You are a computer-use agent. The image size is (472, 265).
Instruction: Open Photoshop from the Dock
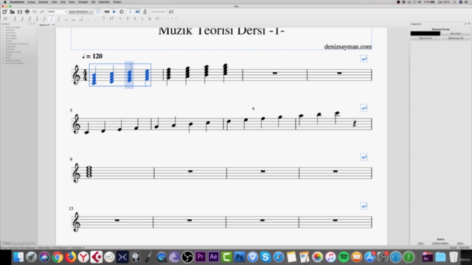coord(240,257)
